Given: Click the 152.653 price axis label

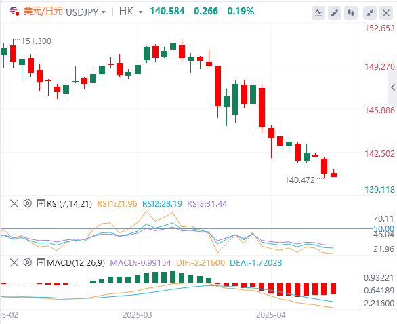Looking at the screenshot, I should tap(379, 28).
